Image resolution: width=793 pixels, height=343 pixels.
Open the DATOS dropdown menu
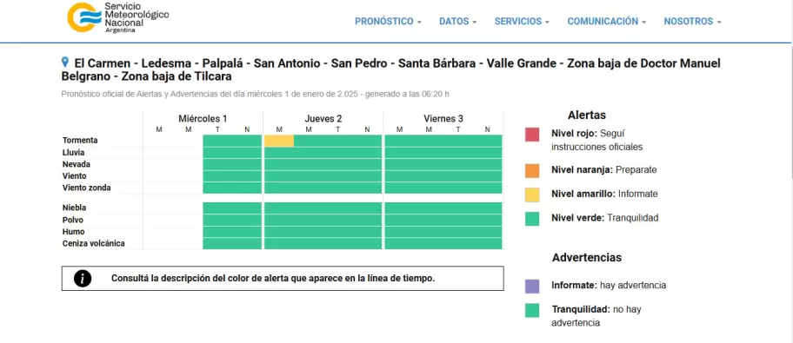457,21
